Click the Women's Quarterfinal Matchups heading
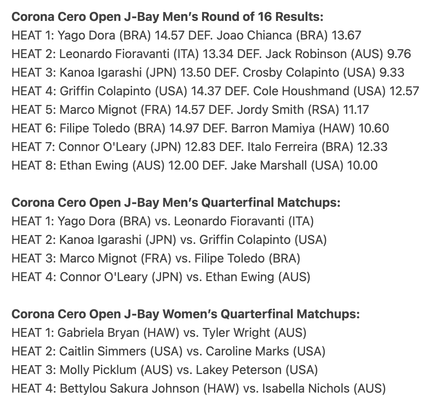Screen dimensions: 432x405 [x=186, y=314]
